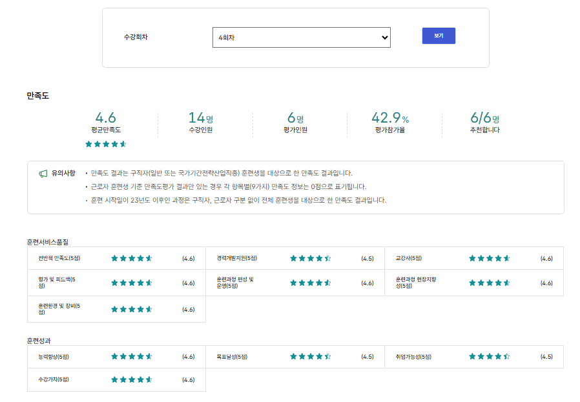
Task: Click the star rating under 평균만족도
Action: [106, 144]
